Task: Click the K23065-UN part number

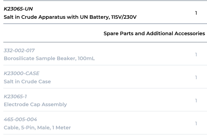Action: pyautogui.click(x=18, y=9)
